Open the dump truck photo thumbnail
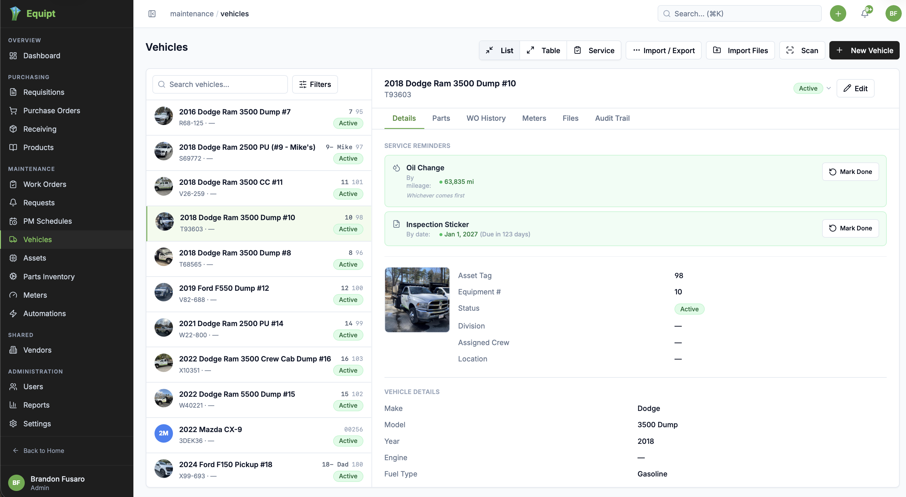This screenshot has height=497, width=906. coord(417,300)
